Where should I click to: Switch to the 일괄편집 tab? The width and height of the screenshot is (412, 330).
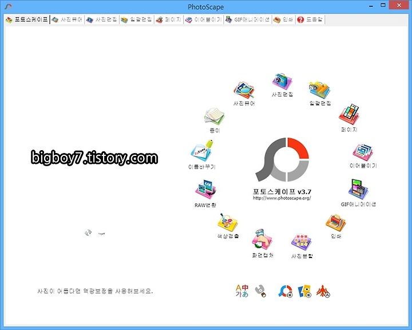[136, 19]
